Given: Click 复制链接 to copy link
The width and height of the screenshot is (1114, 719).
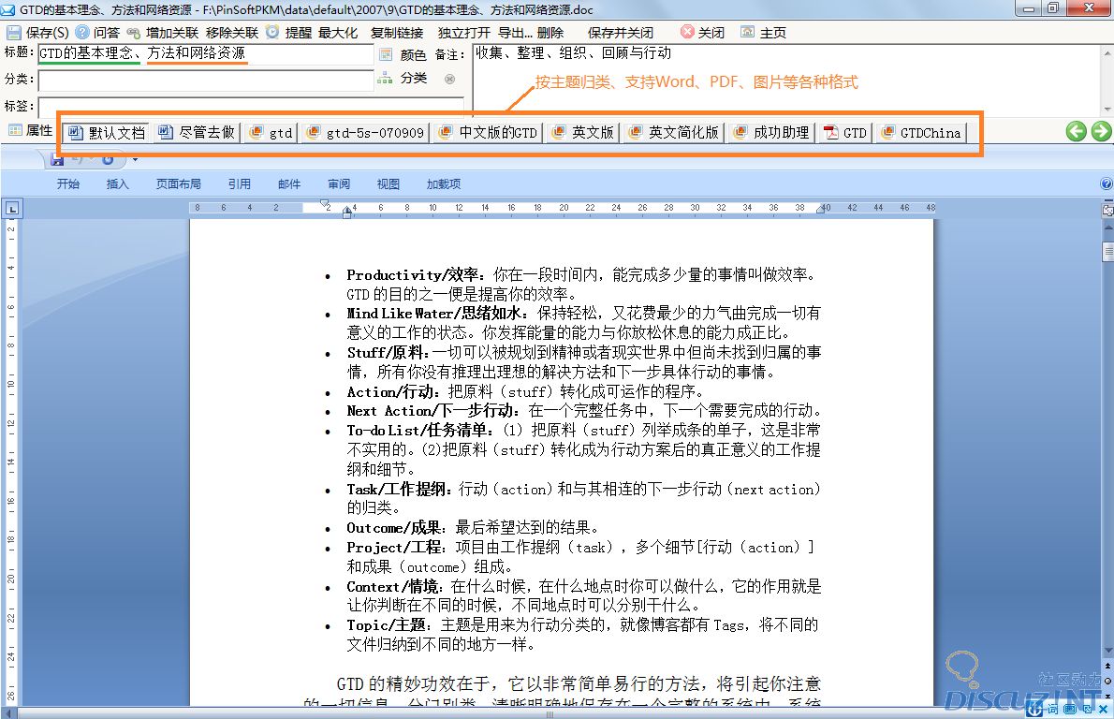Looking at the screenshot, I should 396,32.
